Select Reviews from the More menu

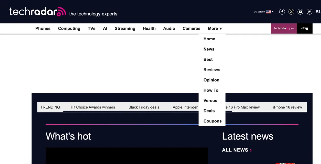coord(212,70)
